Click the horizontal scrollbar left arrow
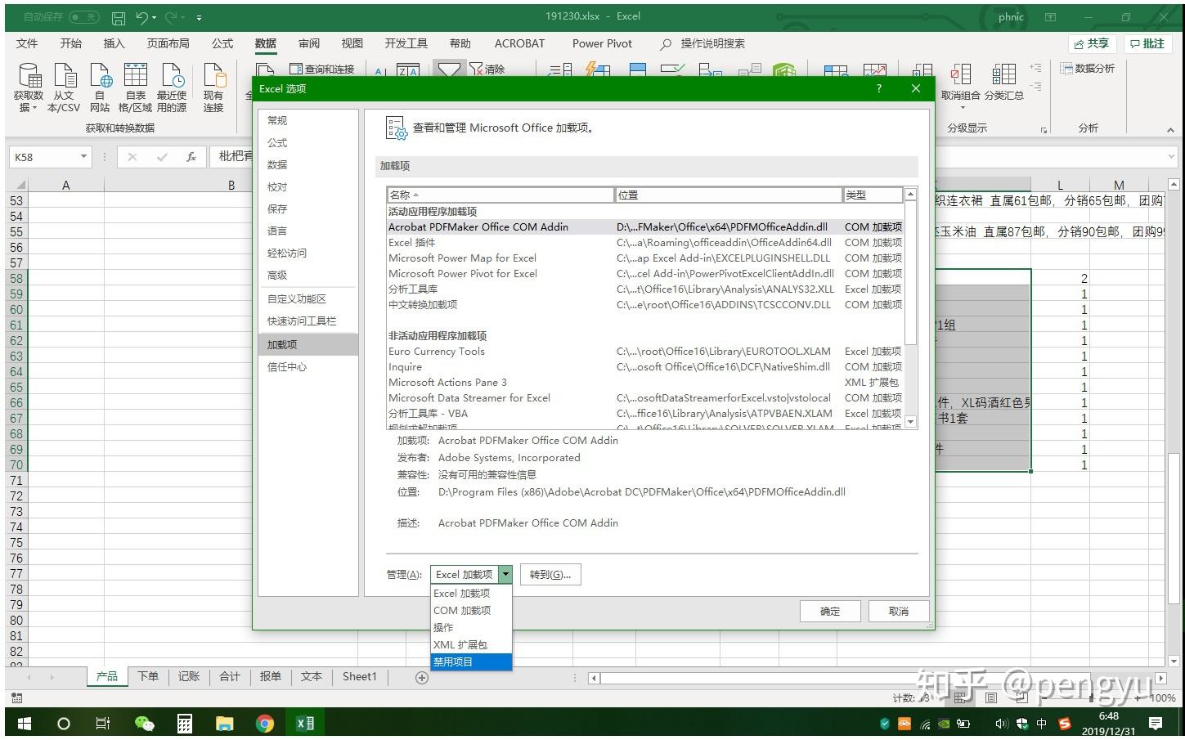 click(594, 678)
